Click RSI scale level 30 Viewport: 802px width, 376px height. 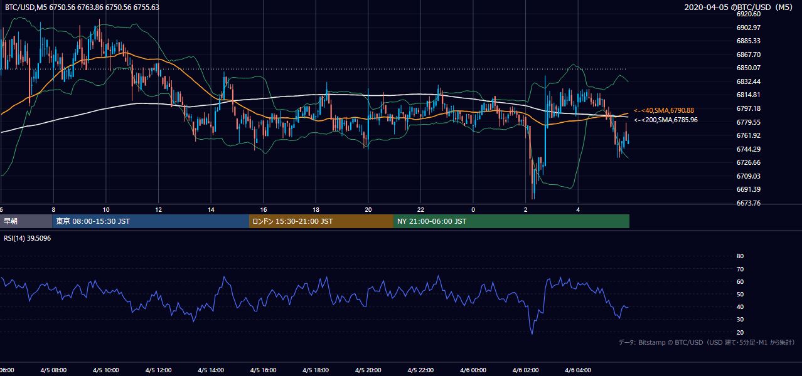click(740, 320)
